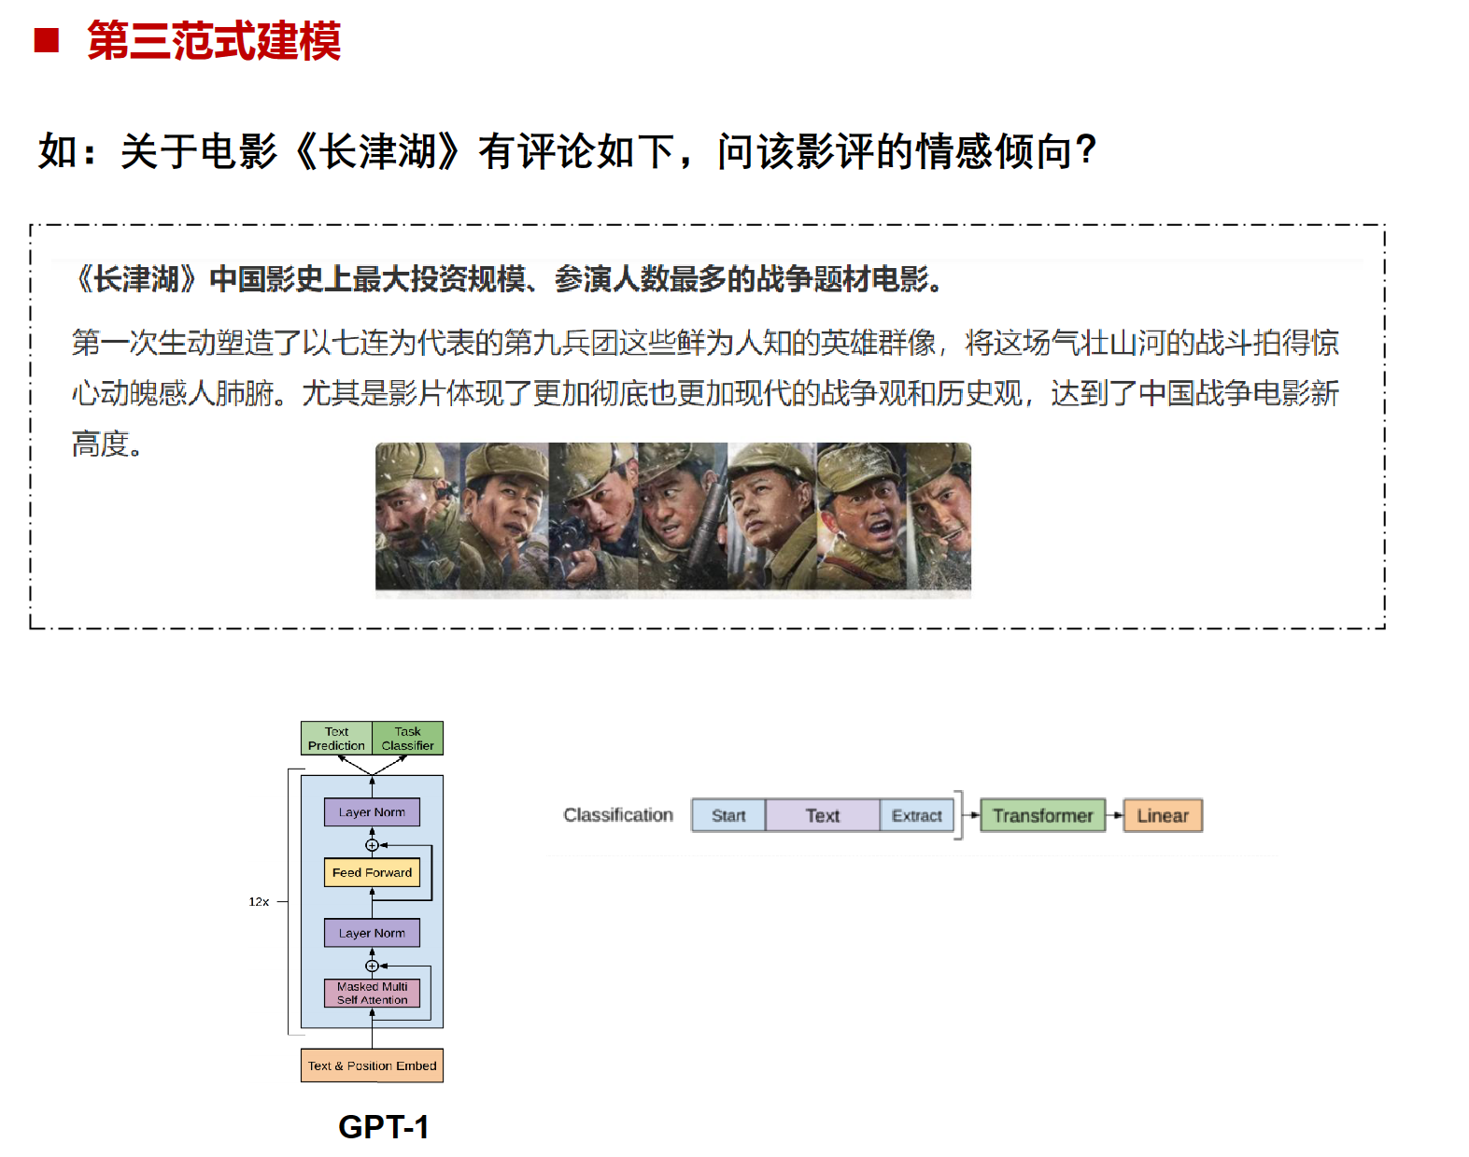This screenshot has width=1469, height=1157.
Task: Click the Classification label
Action: 617,814
